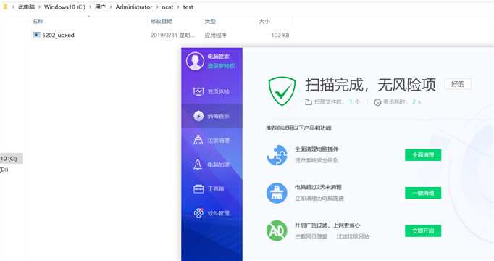This screenshot has height=261, width=494.
Task: Open 电脑加速 rocket icon in sidebar
Action: (198, 165)
